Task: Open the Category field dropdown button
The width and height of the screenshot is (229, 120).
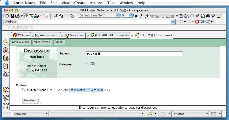Action: coord(92,64)
